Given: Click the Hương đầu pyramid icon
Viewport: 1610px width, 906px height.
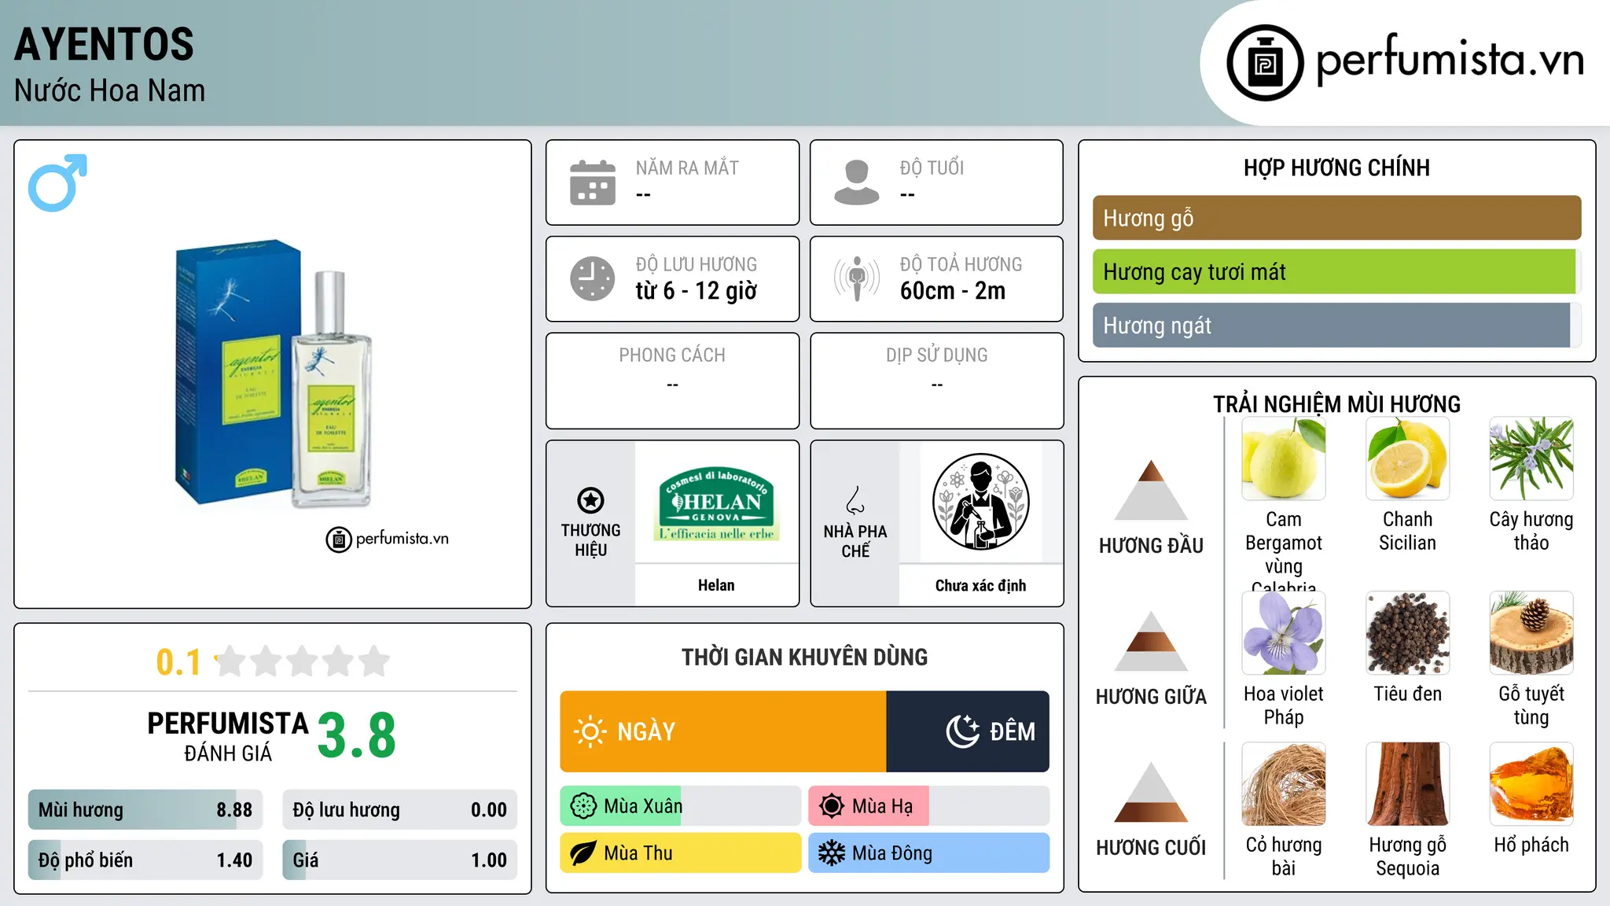Looking at the screenshot, I should tap(1151, 490).
